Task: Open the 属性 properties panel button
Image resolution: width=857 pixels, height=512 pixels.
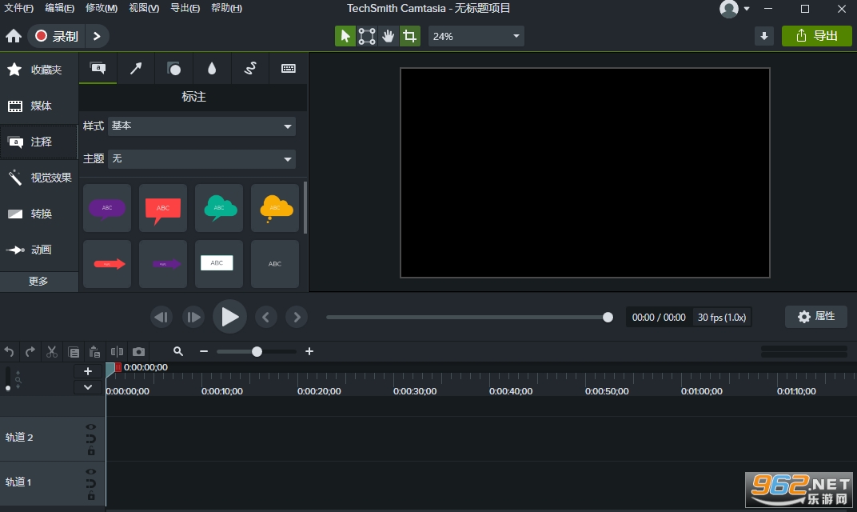Action: 816,317
